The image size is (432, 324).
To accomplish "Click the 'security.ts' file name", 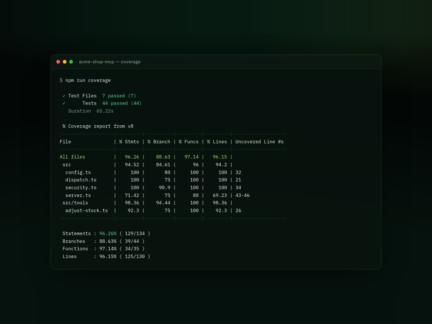I will click(x=81, y=187).
